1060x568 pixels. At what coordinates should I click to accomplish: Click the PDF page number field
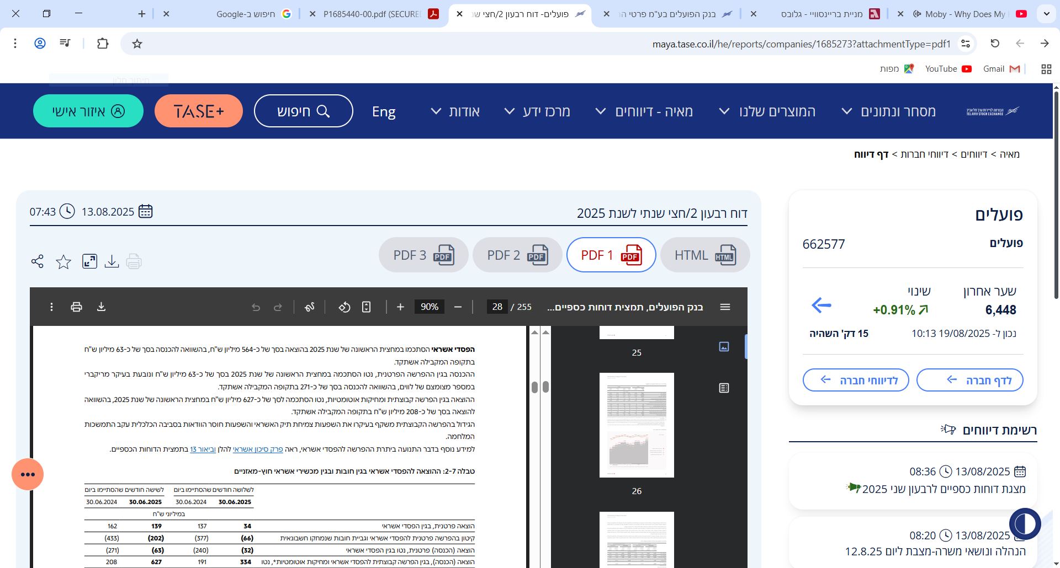click(497, 307)
